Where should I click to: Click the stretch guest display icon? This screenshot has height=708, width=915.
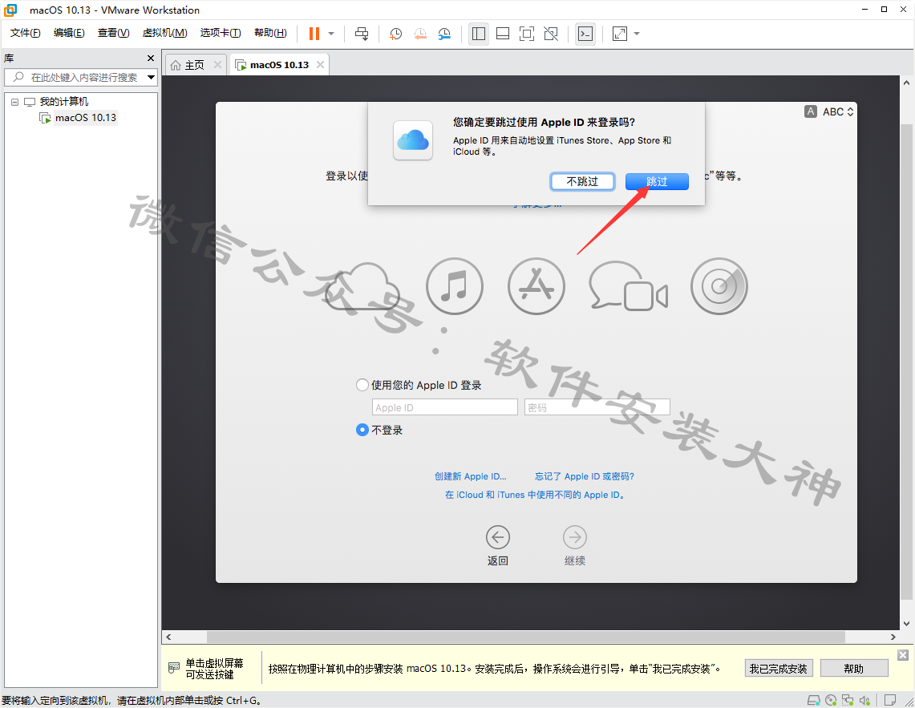click(620, 34)
